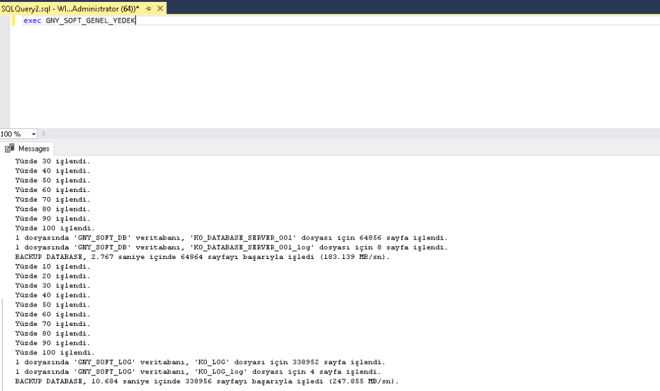Click the BACKUP DATABASE 10.684 saniye message
This screenshot has width=660, height=391.
[206, 381]
